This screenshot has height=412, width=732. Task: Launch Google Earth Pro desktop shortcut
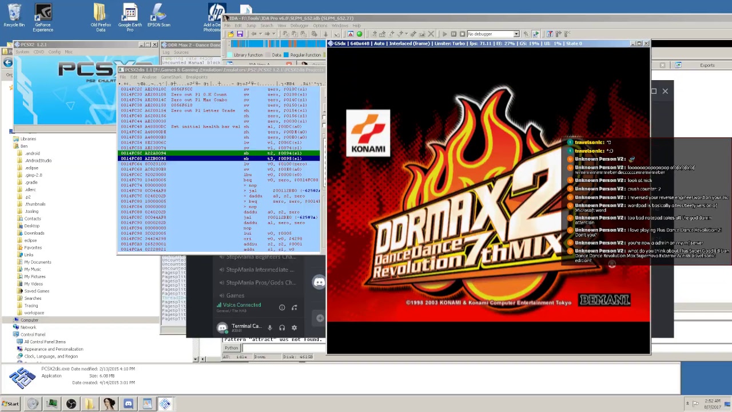click(x=130, y=17)
